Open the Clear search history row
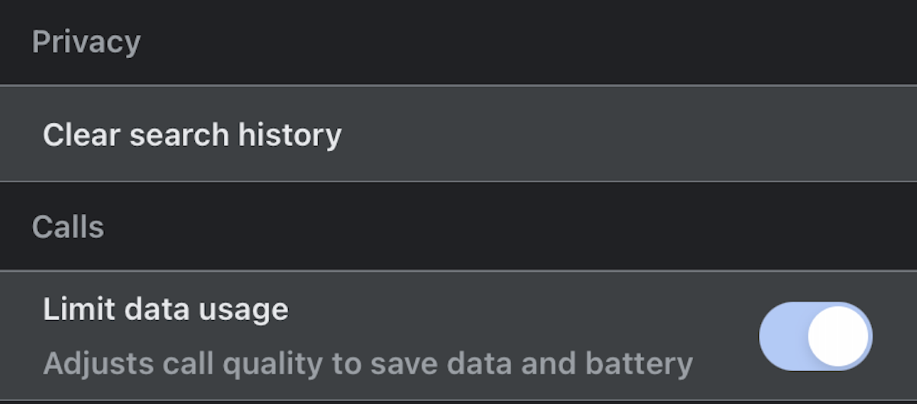The width and height of the screenshot is (917, 404). 458,135
